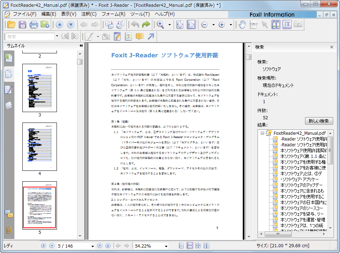Click the Zoom Out minus icon
This screenshot has height=253, width=340.
[x=205, y=25]
